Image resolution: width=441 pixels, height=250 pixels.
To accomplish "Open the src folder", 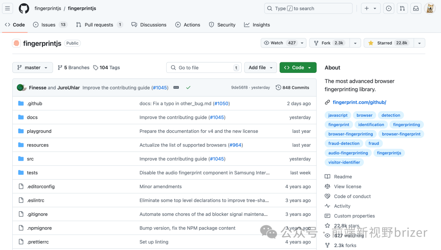I will coord(30,159).
